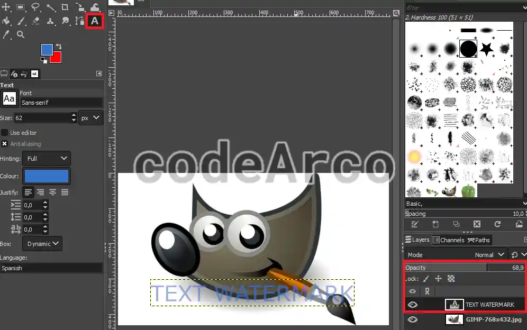Open the Box dropdown set to Dynamic
Image resolution: width=527 pixels, height=330 pixels.
[42, 244]
